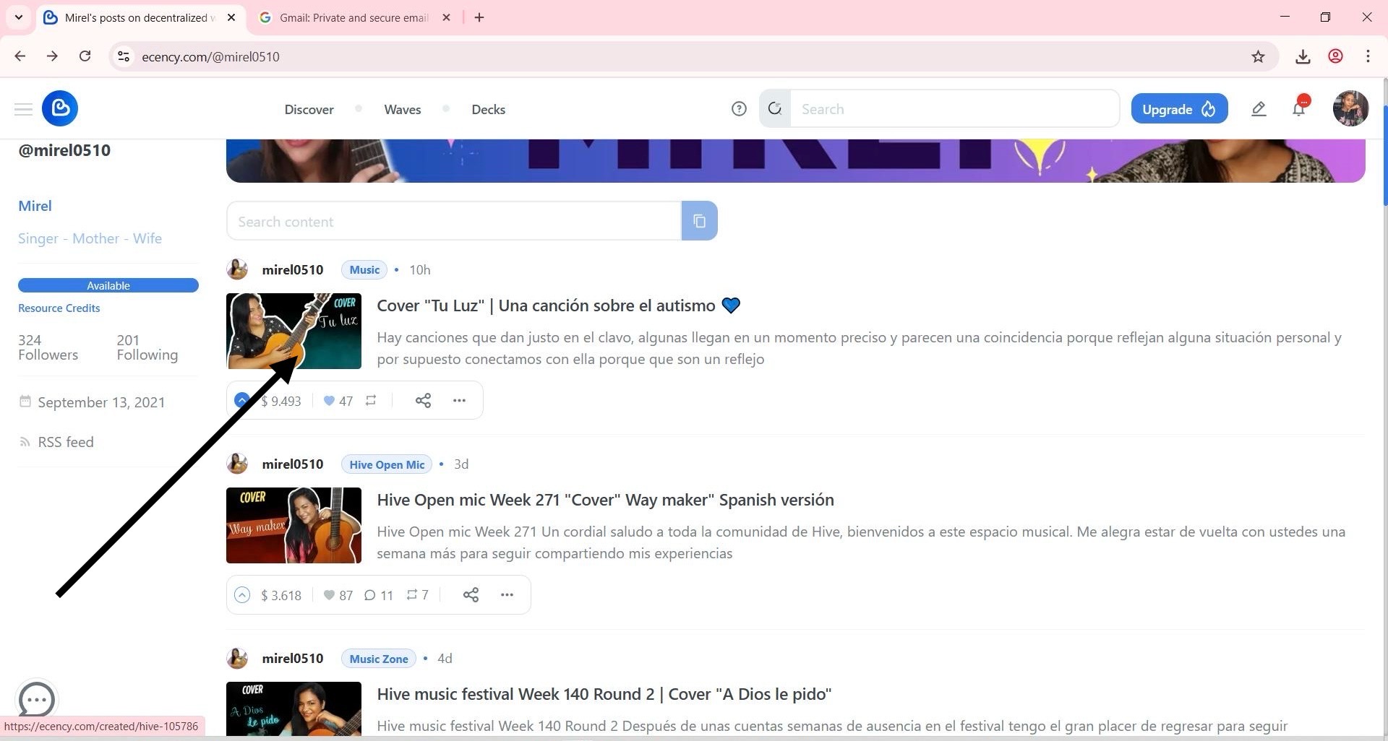The image size is (1388, 741).
Task: Click the copy icon beside Search content
Action: coord(699,221)
